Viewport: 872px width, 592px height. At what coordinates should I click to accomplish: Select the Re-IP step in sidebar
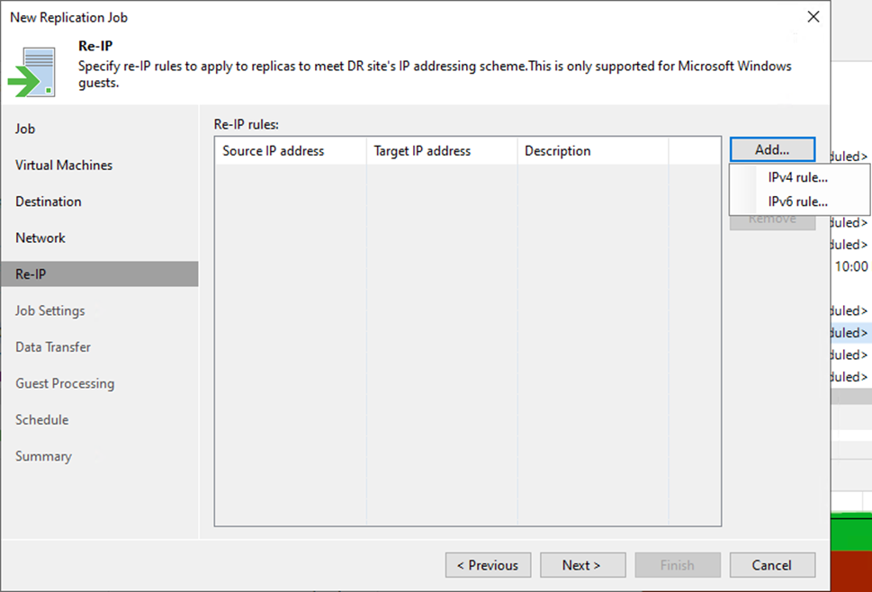coord(31,274)
